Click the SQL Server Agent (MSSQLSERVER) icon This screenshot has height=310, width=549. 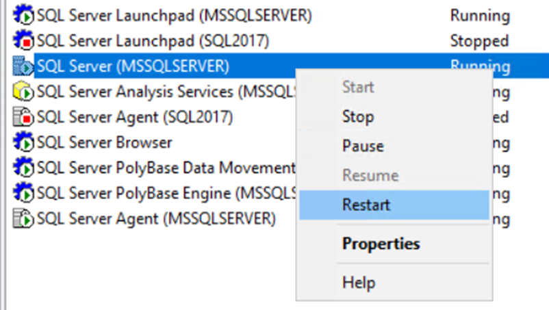click(24, 219)
